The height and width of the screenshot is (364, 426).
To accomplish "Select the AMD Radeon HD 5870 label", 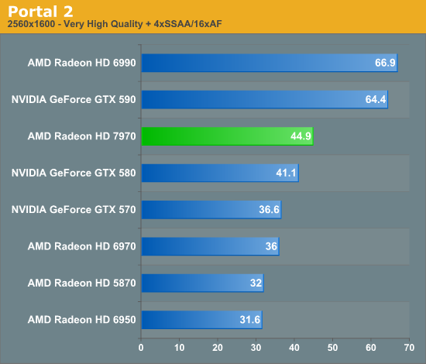I will (x=82, y=283).
